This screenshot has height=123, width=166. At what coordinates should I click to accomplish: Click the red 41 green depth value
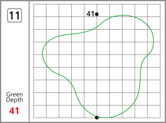point(14,111)
